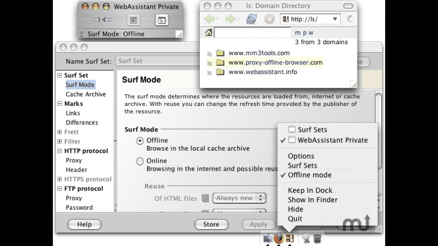The height and width of the screenshot is (246, 438).
Task: Expand the Frett tree node
Action: [59, 132]
